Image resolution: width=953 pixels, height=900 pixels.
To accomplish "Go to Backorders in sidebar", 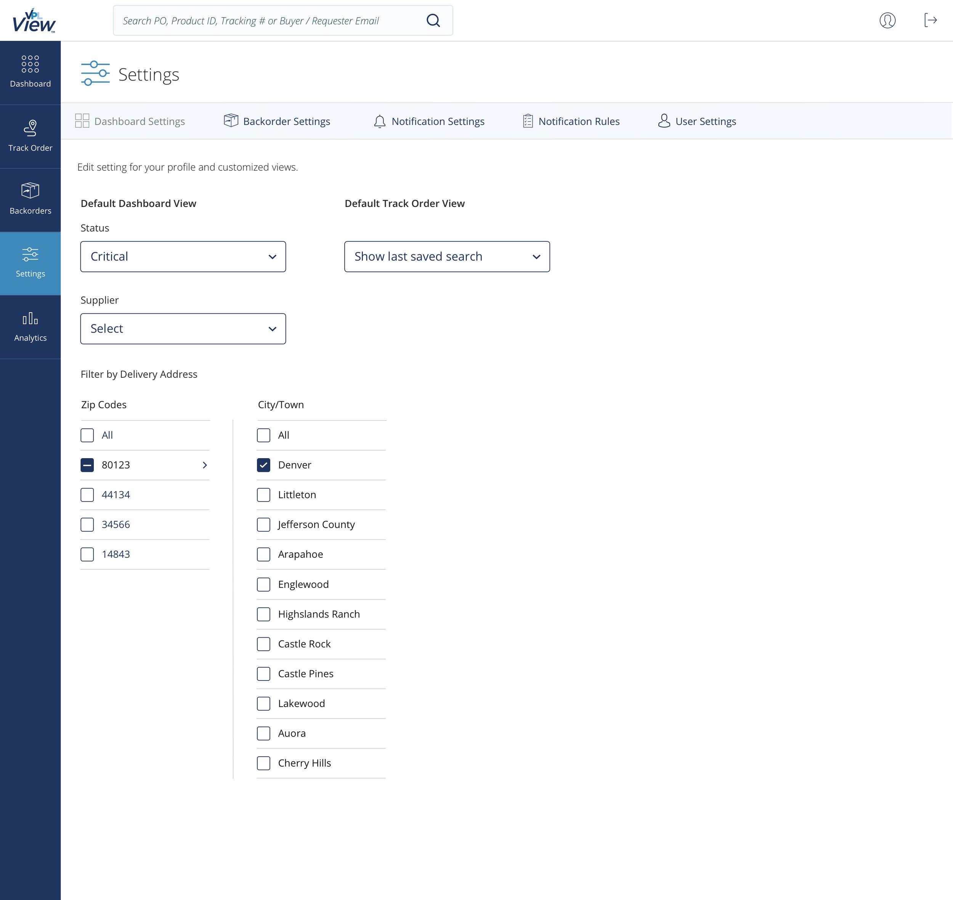I will [30, 200].
